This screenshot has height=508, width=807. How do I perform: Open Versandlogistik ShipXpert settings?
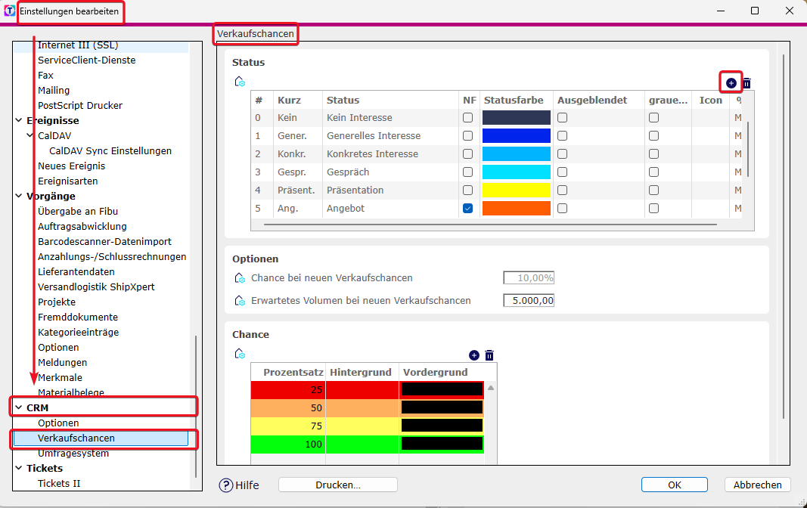click(x=96, y=287)
